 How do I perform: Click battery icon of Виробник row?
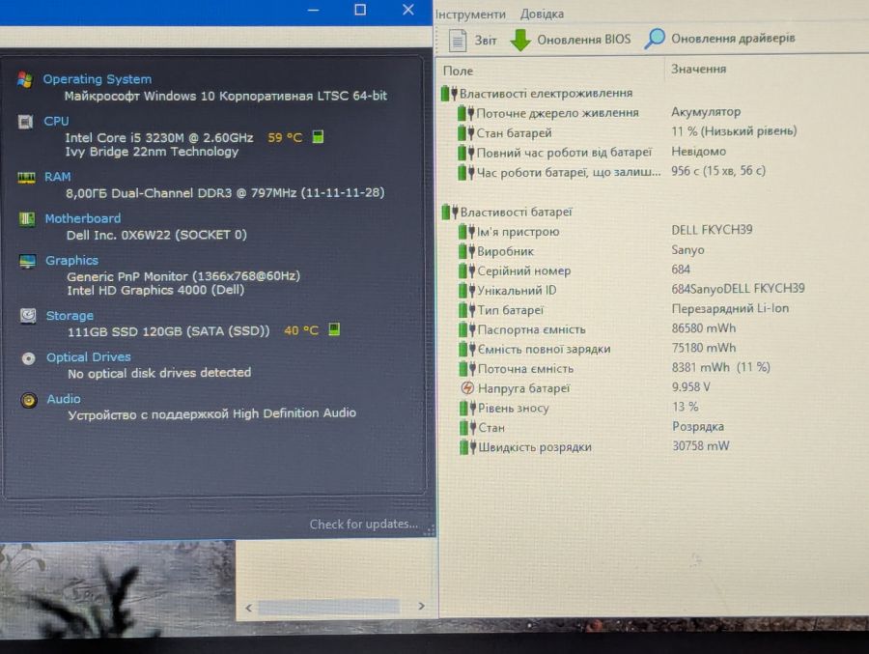pyautogui.click(x=467, y=251)
